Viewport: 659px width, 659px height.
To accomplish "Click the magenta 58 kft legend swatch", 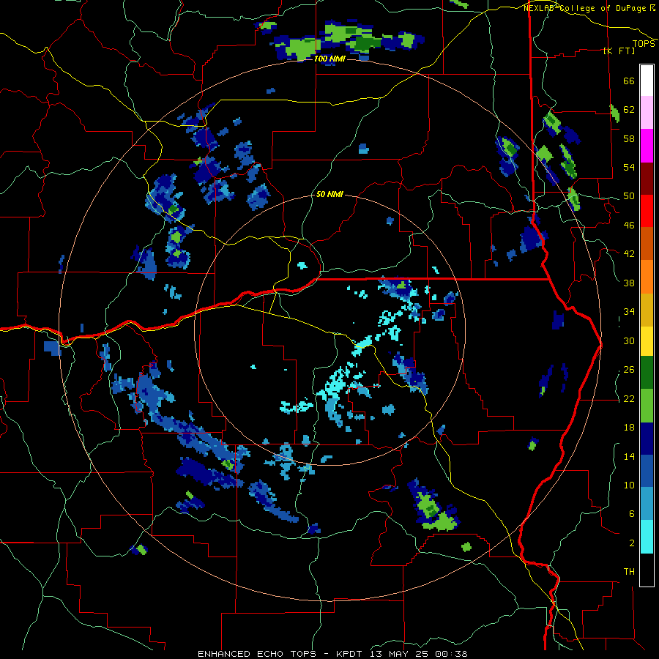I will pos(647,146).
